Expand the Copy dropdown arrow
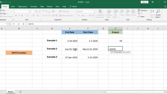167x94 pixels. point(8,14)
